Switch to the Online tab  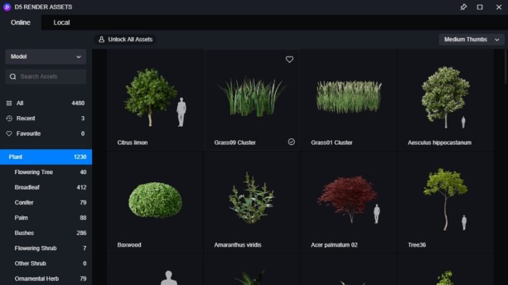[21, 22]
